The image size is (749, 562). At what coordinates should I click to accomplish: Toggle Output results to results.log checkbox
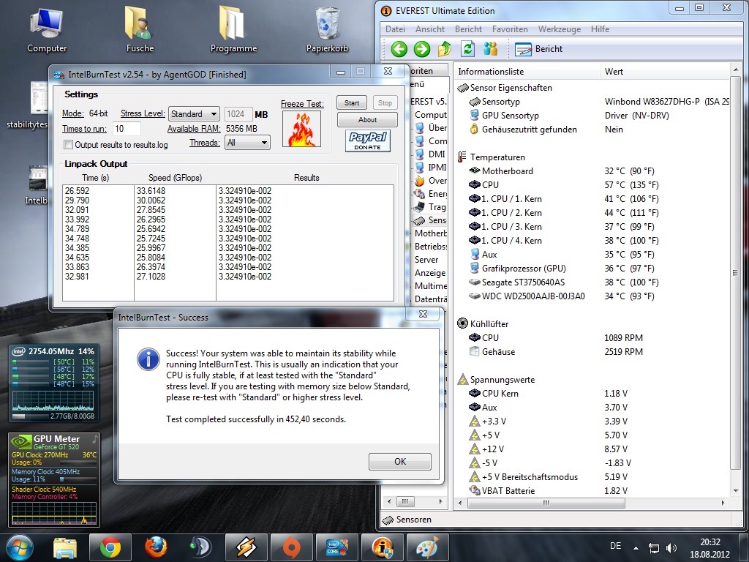pos(68,144)
